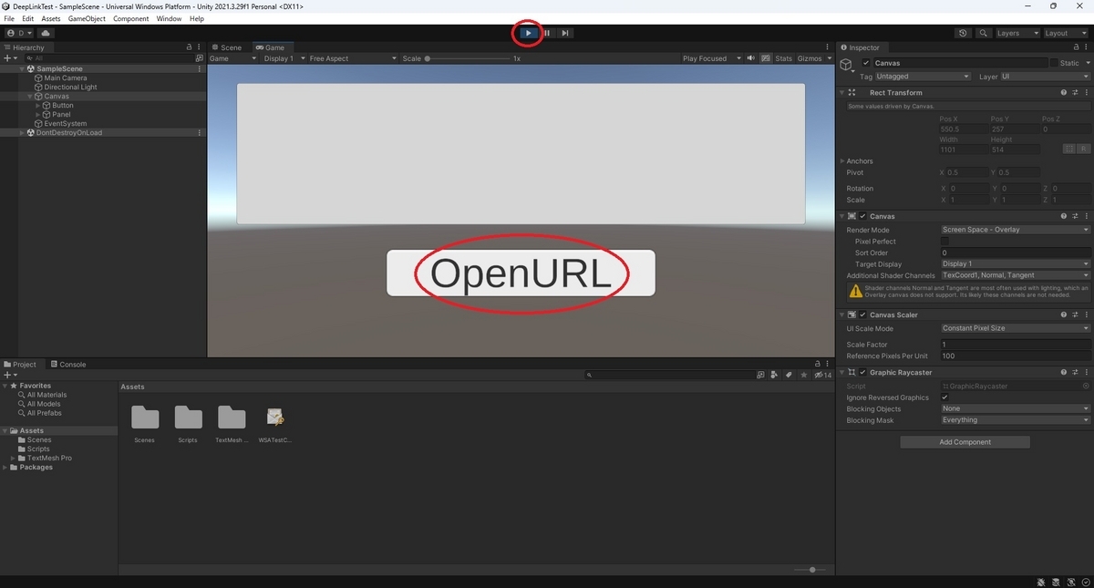The width and height of the screenshot is (1094, 588).
Task: Click the Pause button in the toolbar
Action: tap(547, 33)
